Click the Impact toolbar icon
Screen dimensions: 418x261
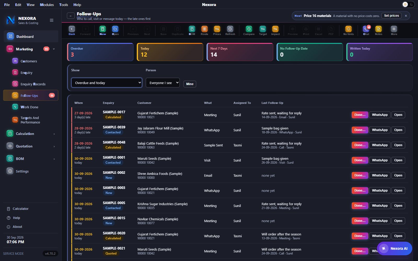pyautogui.click(x=275, y=30)
